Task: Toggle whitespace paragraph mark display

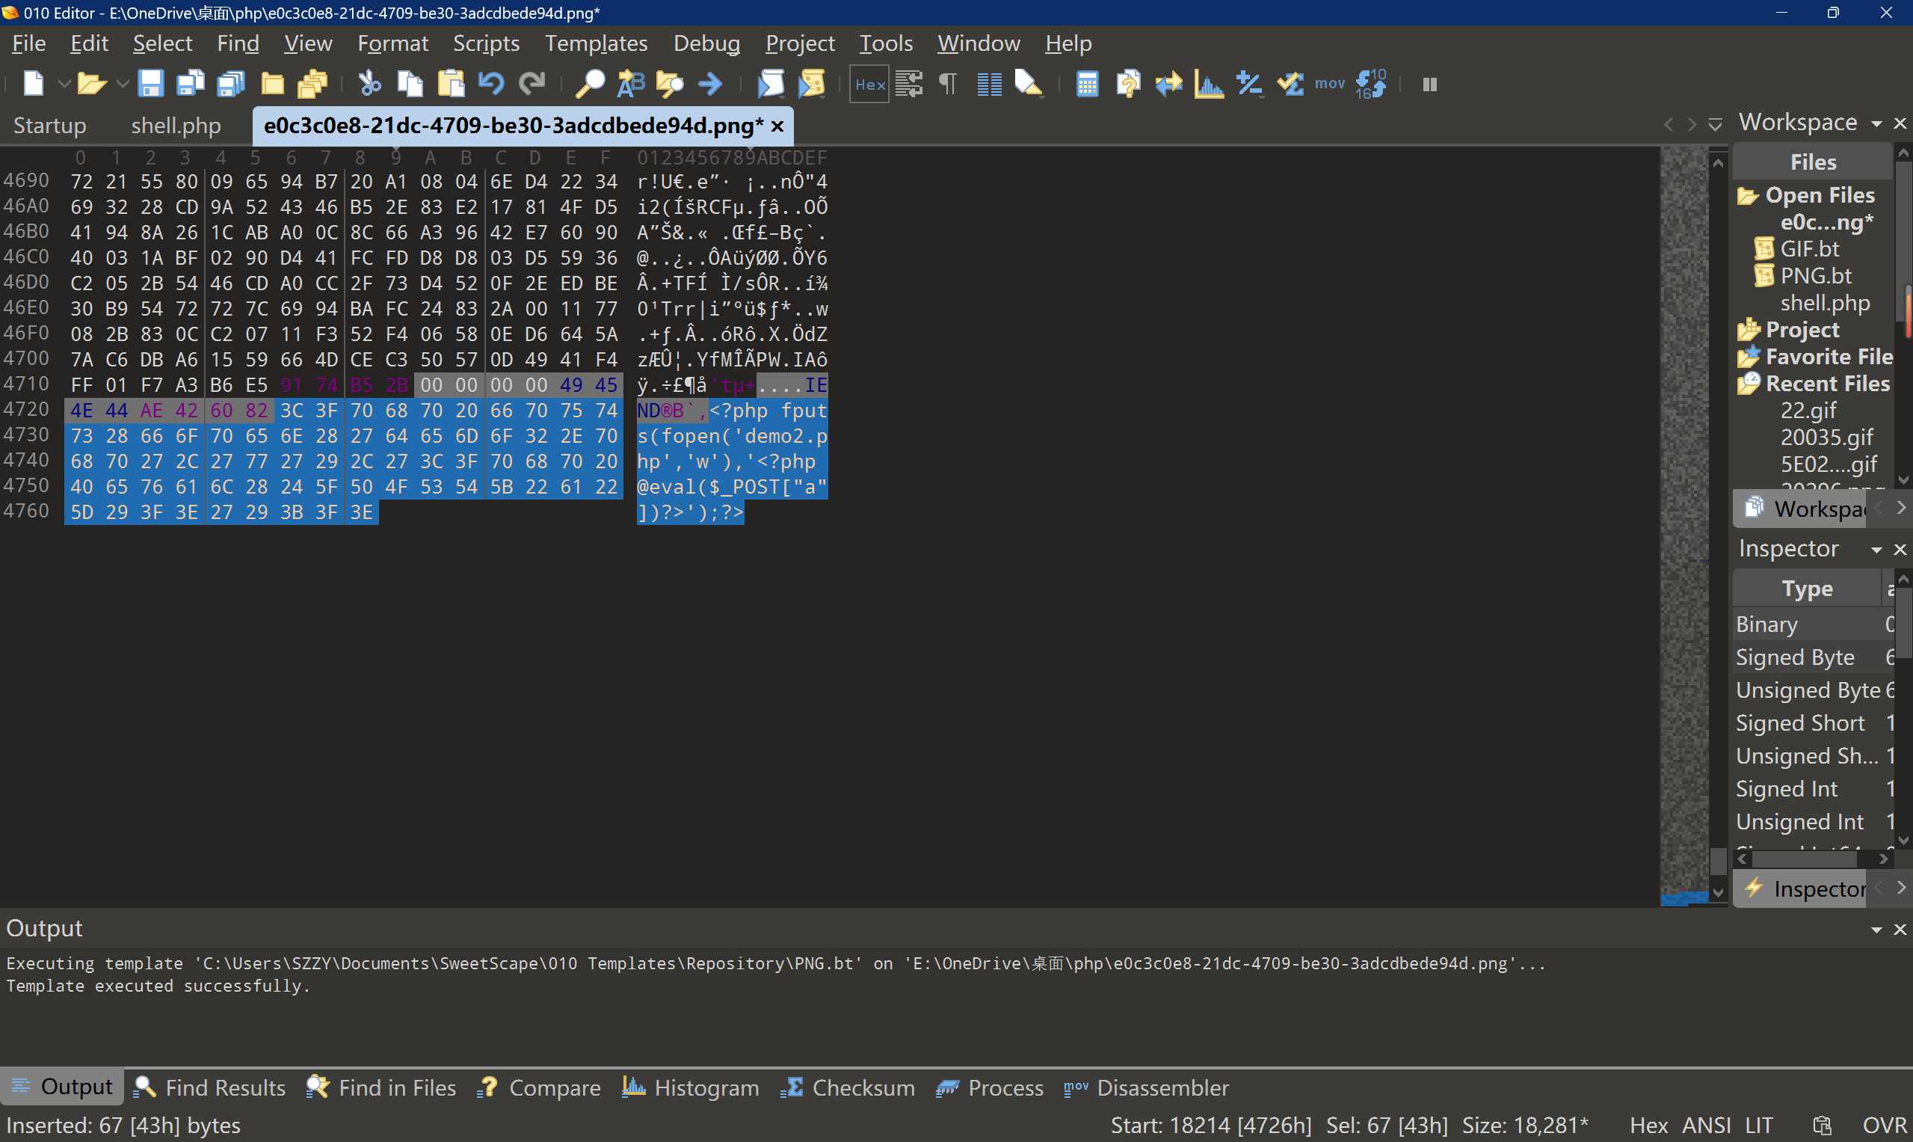Action: click(948, 84)
